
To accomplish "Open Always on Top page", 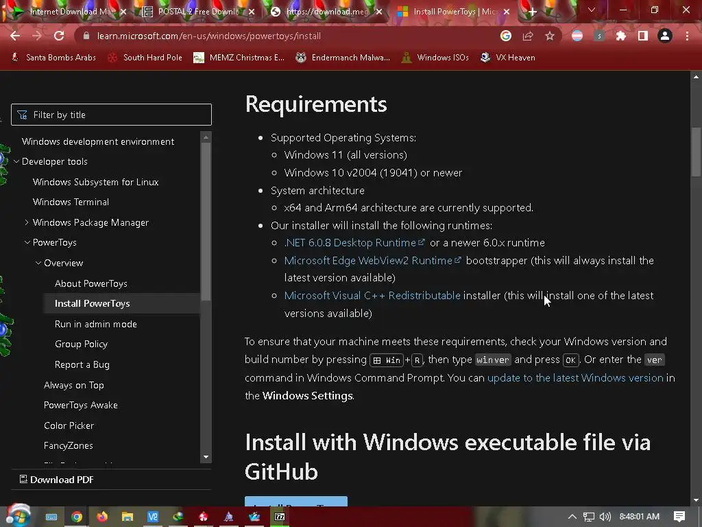I will [74, 385].
